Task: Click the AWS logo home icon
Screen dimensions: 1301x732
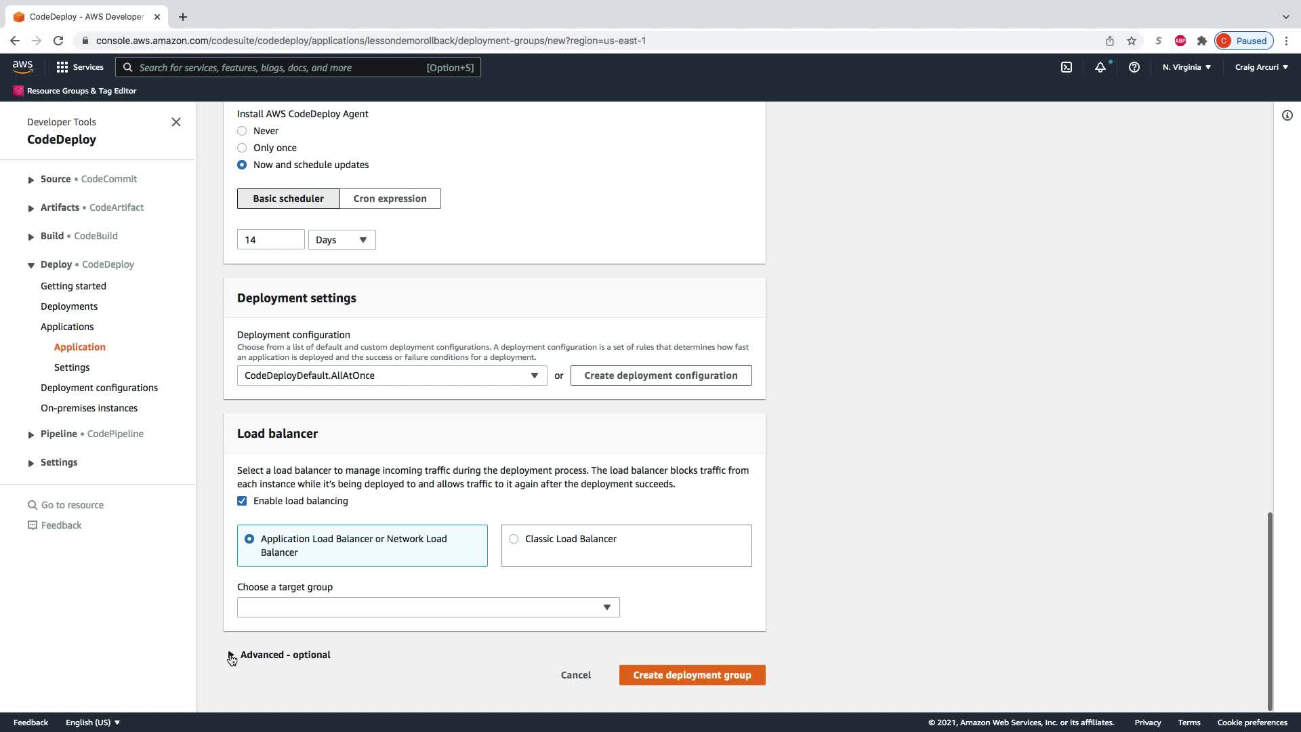Action: [22, 66]
